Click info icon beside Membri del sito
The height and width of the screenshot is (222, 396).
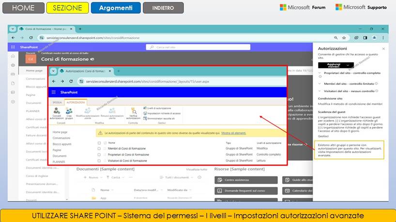376,83
